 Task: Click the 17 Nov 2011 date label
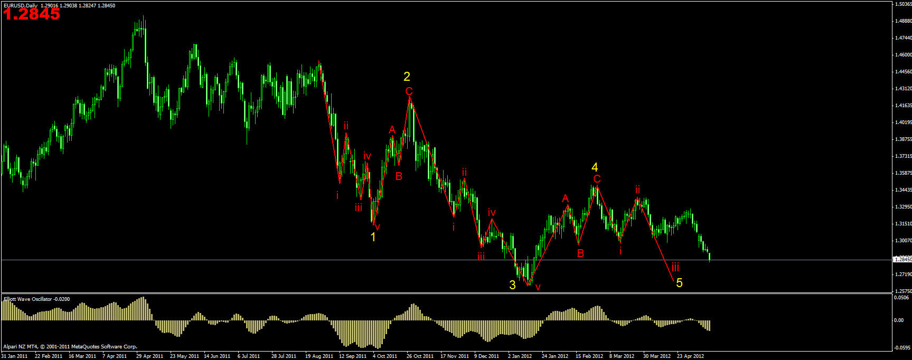tap(455, 356)
